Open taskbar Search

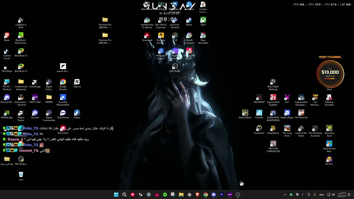[x=124, y=195]
